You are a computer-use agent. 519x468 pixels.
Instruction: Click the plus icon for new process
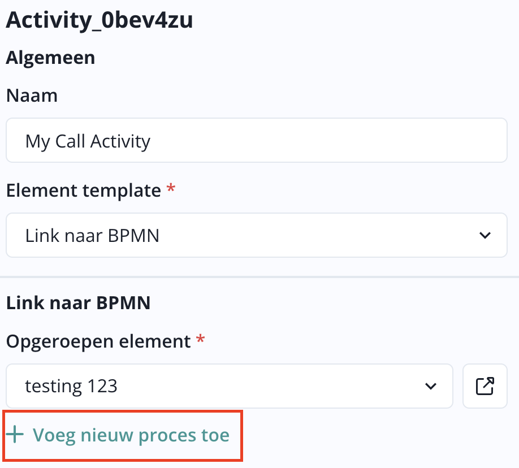15,435
